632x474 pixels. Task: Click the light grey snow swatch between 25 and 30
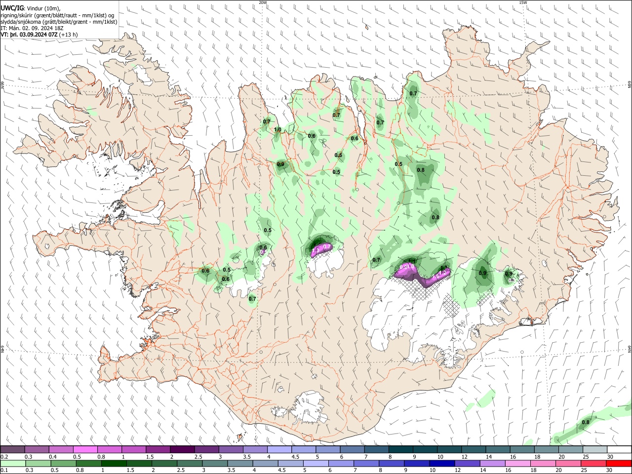pyautogui.click(x=595, y=449)
